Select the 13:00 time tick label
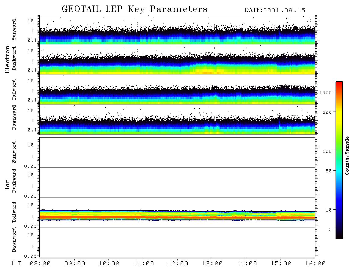Screen dimensions: 349x269 (212, 264)
